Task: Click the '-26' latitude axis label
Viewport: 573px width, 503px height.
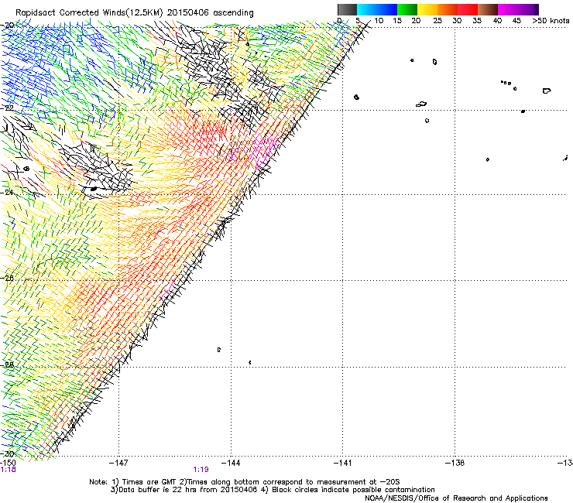Action: pyautogui.click(x=8, y=278)
